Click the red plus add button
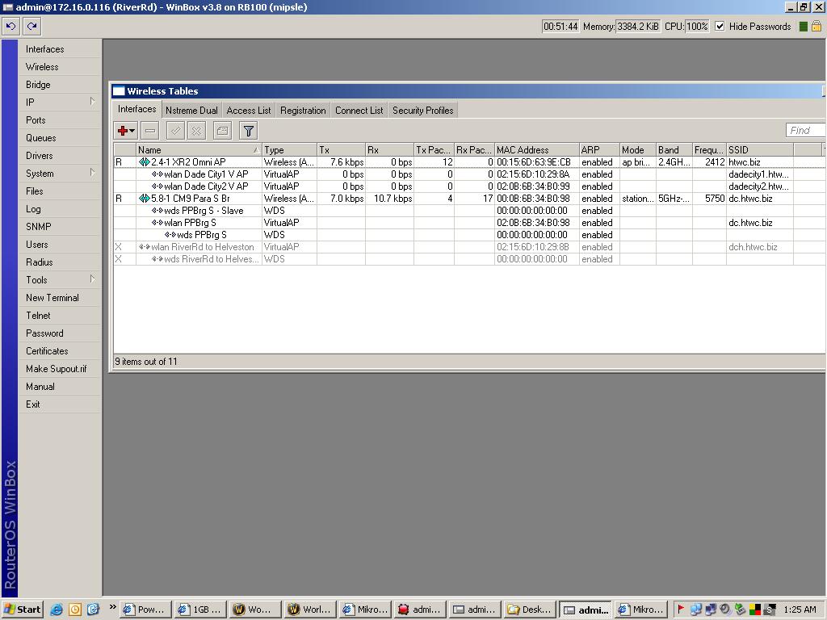Viewport: 827px width, 620px height. pyautogui.click(x=123, y=131)
